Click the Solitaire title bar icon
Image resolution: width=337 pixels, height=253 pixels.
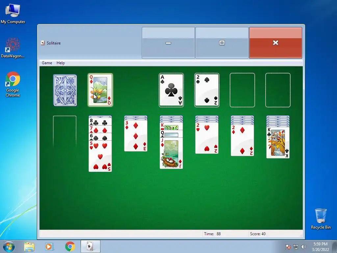pyautogui.click(x=43, y=43)
